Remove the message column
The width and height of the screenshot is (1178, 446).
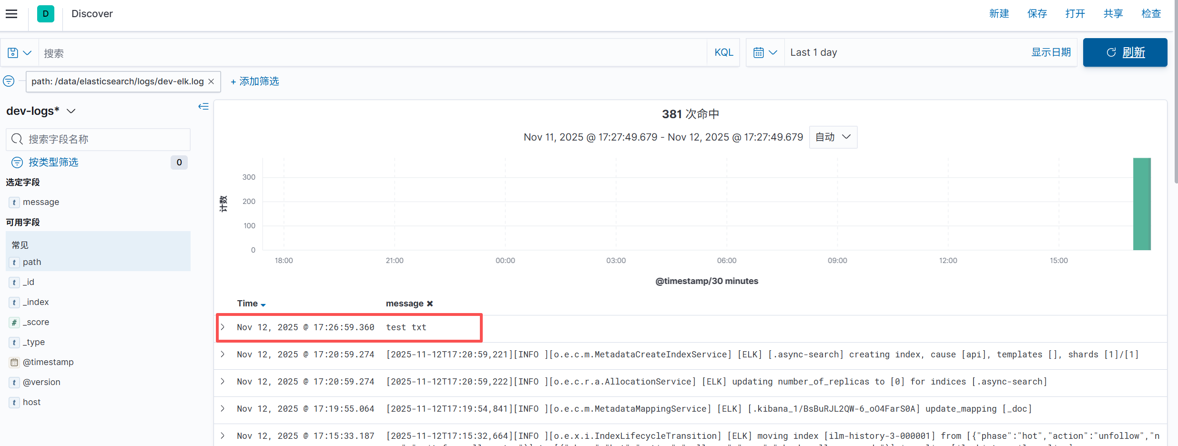click(x=430, y=304)
